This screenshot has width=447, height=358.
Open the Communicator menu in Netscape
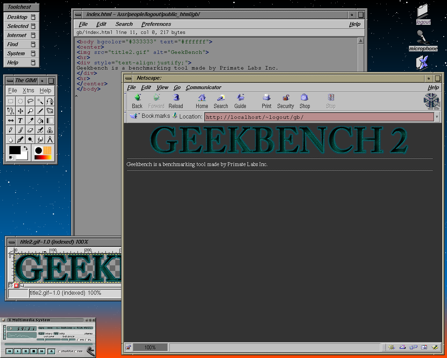pyautogui.click(x=204, y=87)
